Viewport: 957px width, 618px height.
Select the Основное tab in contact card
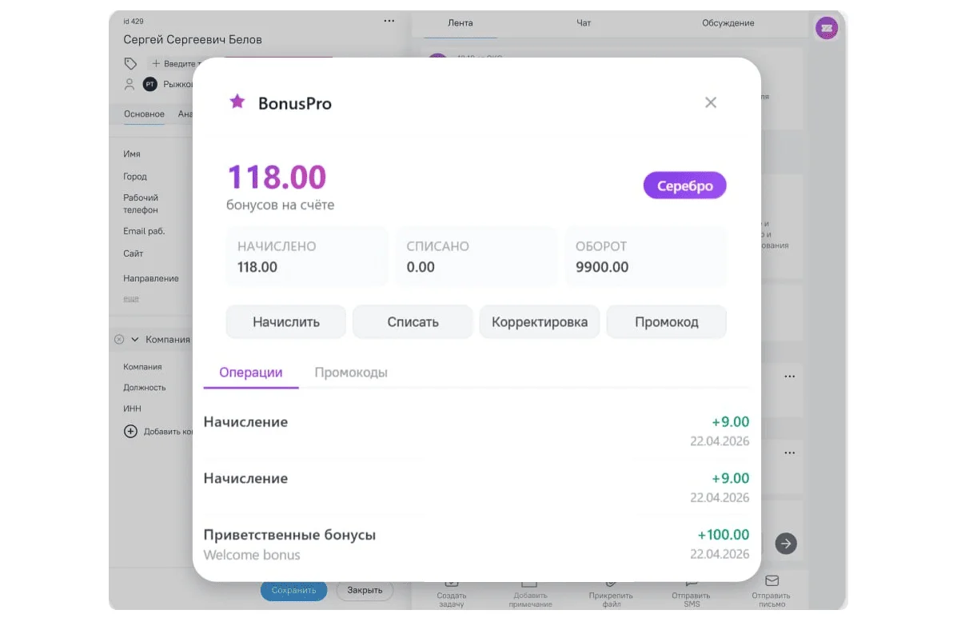tap(144, 114)
